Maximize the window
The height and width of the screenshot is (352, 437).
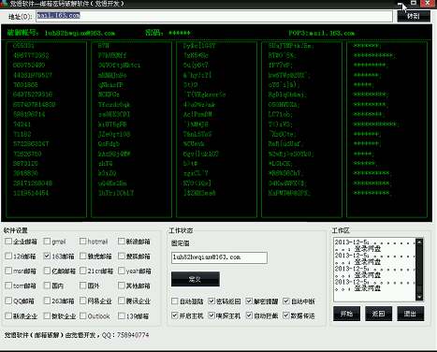(414, 3)
